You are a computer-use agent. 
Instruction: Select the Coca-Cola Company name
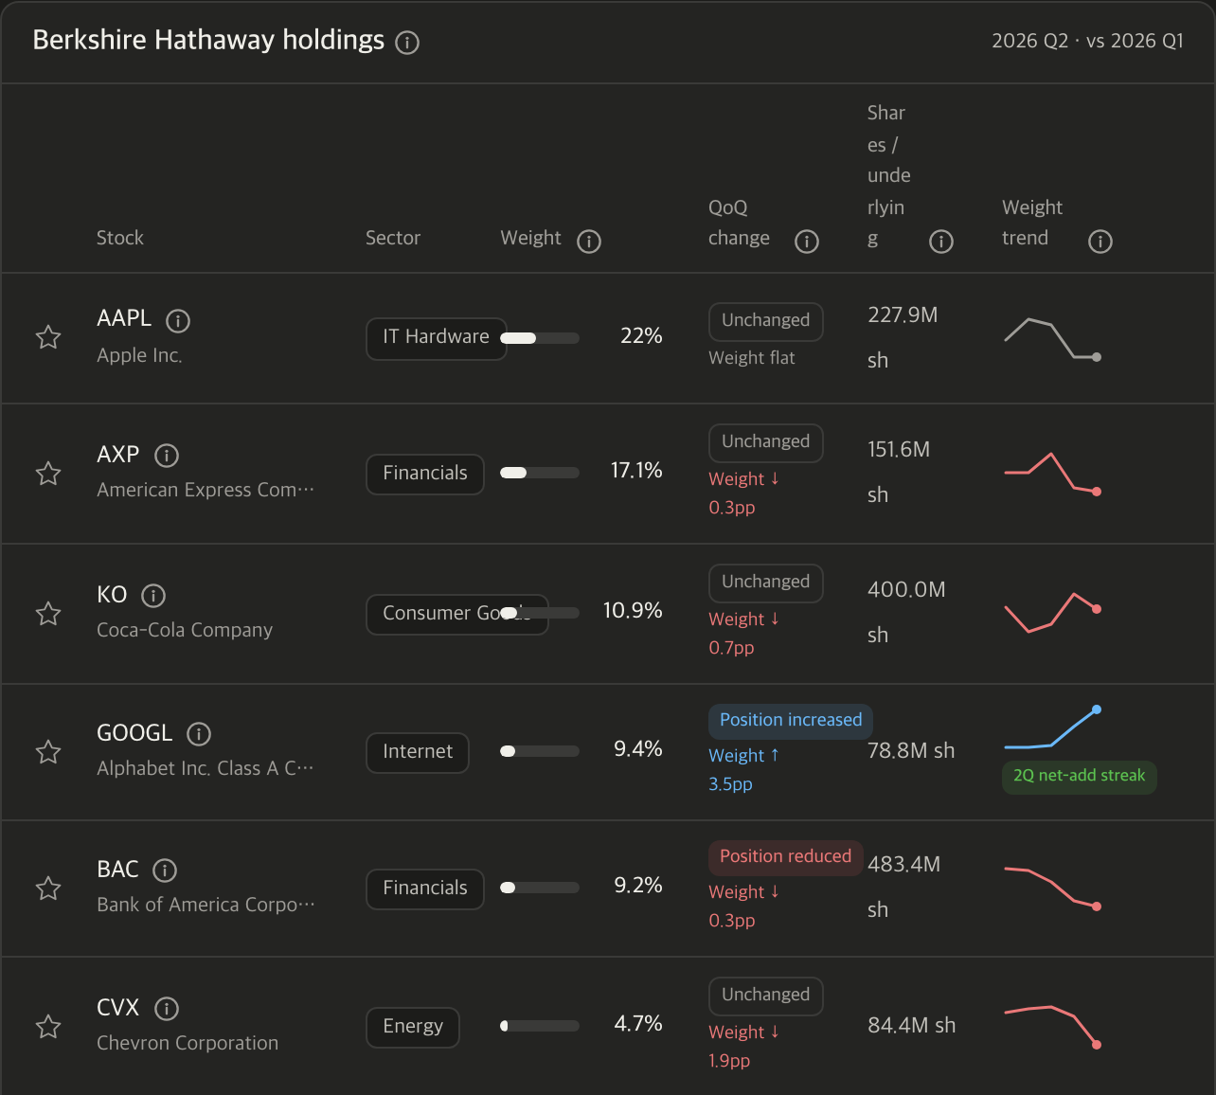(x=185, y=630)
